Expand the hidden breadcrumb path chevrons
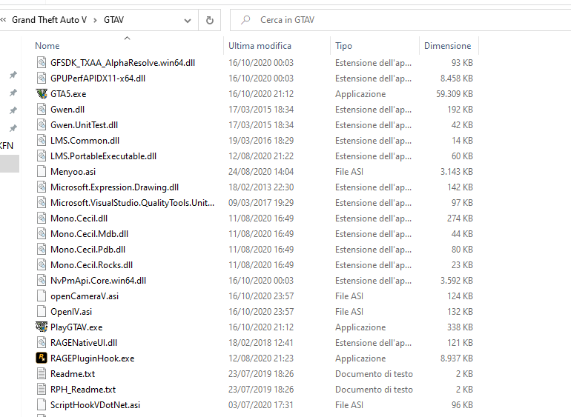This screenshot has height=417, width=571. coord(3,20)
